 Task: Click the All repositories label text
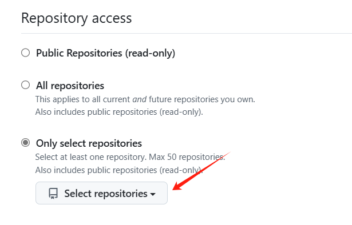70,86
